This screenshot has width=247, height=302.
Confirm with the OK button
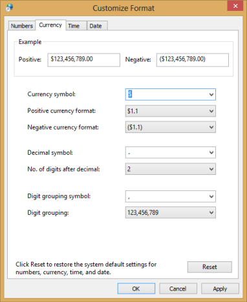coord(136,288)
